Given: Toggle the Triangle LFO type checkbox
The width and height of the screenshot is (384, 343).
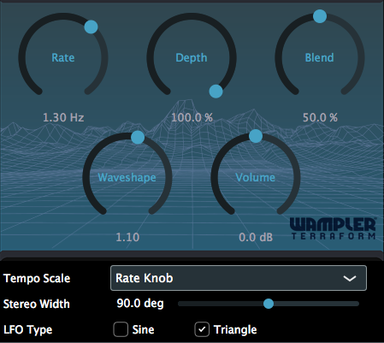Looking at the screenshot, I should click(x=202, y=329).
